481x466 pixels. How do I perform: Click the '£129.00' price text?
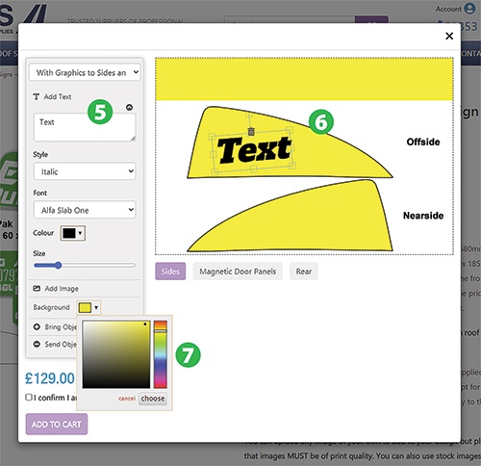(50, 378)
